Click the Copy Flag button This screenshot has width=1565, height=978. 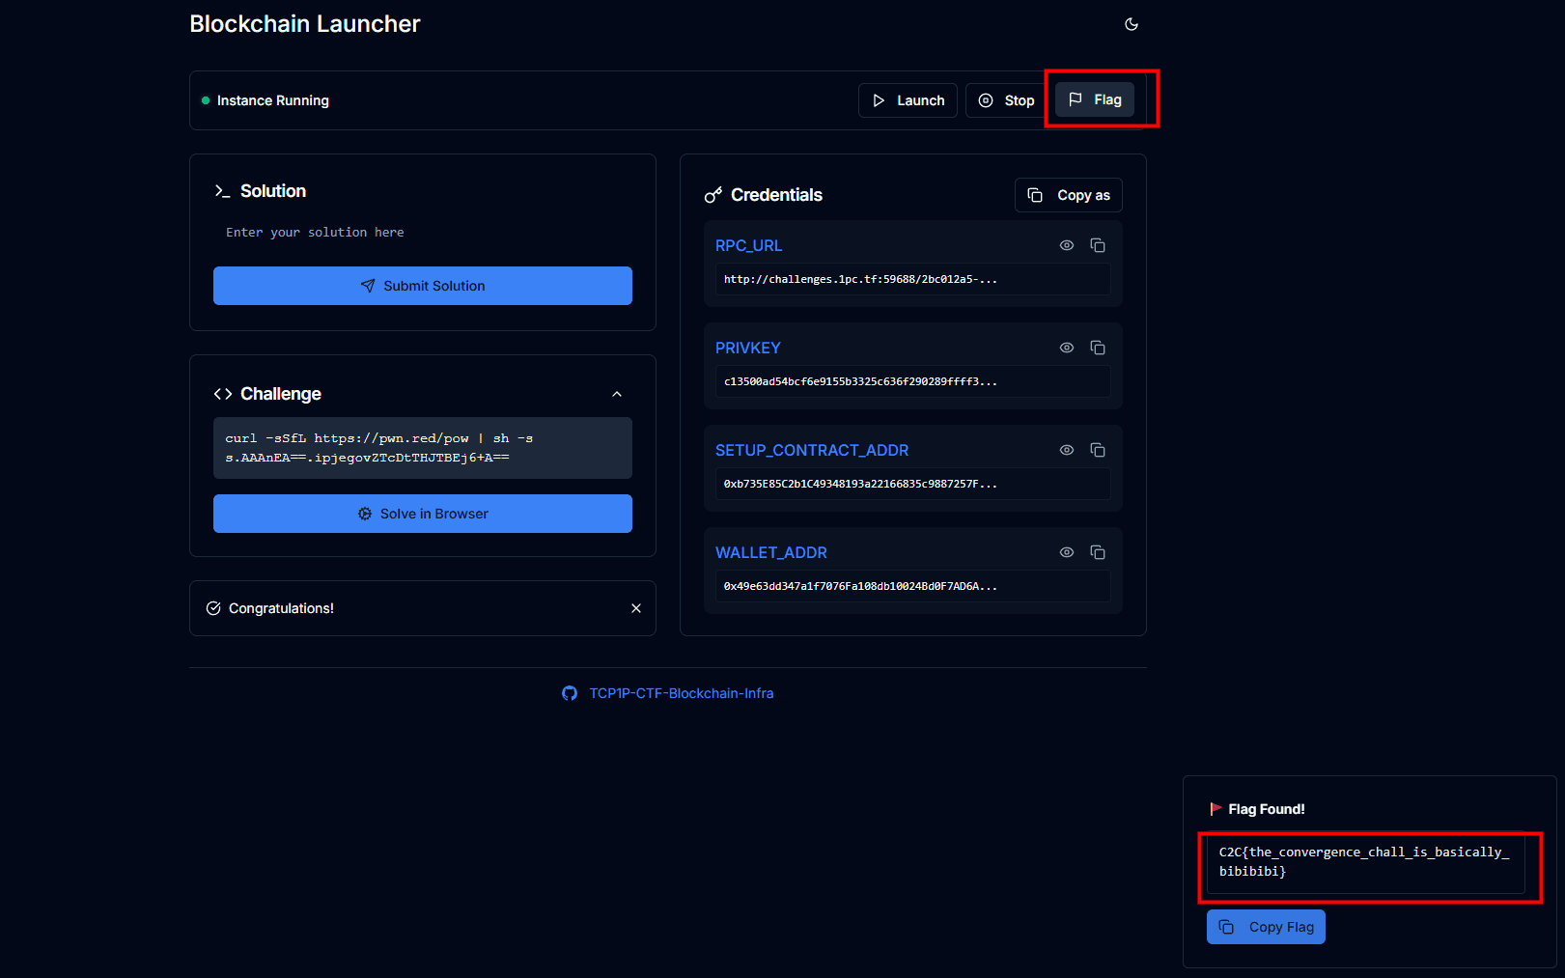coord(1266,927)
